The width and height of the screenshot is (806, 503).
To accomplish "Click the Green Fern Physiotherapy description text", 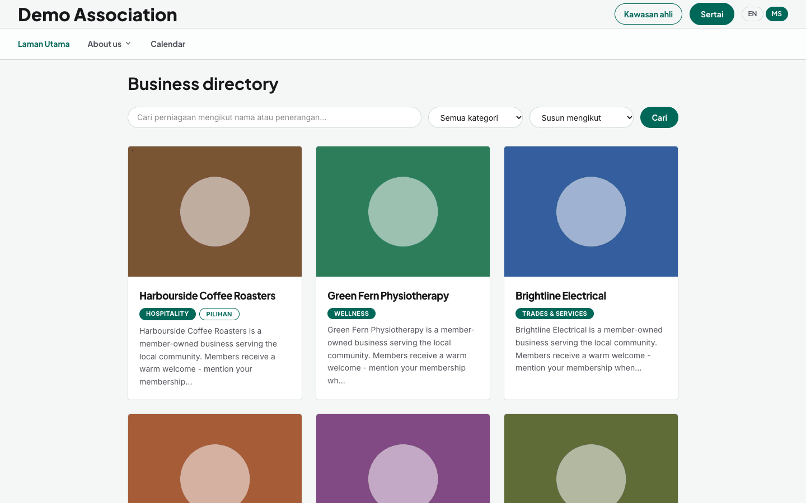I will tap(401, 355).
